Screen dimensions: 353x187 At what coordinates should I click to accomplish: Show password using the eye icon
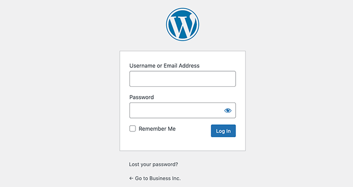(228, 111)
